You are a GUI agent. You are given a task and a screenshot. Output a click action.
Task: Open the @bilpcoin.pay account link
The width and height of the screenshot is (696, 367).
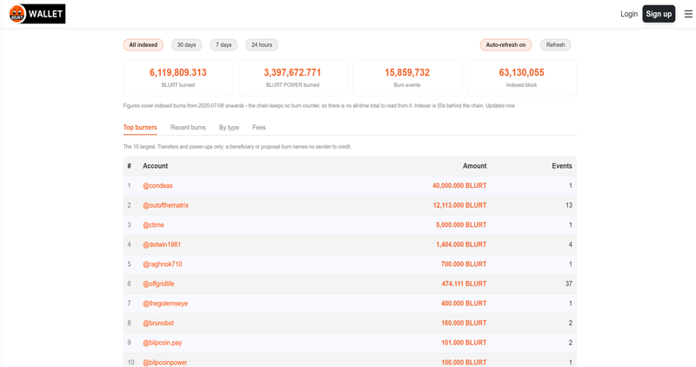[162, 343]
